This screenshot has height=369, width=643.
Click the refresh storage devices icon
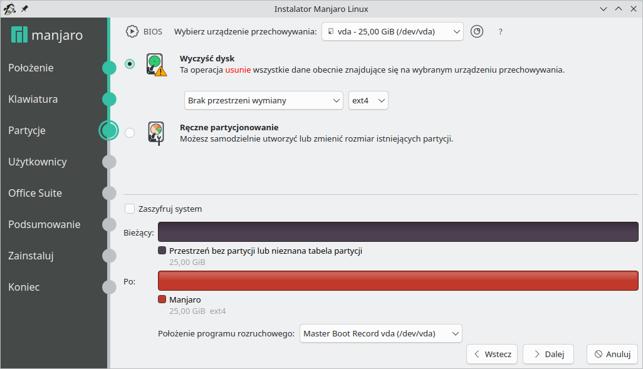click(477, 31)
